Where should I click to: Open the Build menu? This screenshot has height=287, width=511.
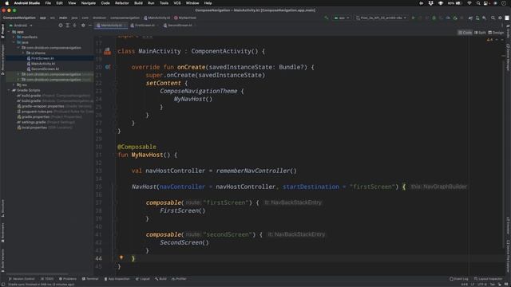[138, 3]
